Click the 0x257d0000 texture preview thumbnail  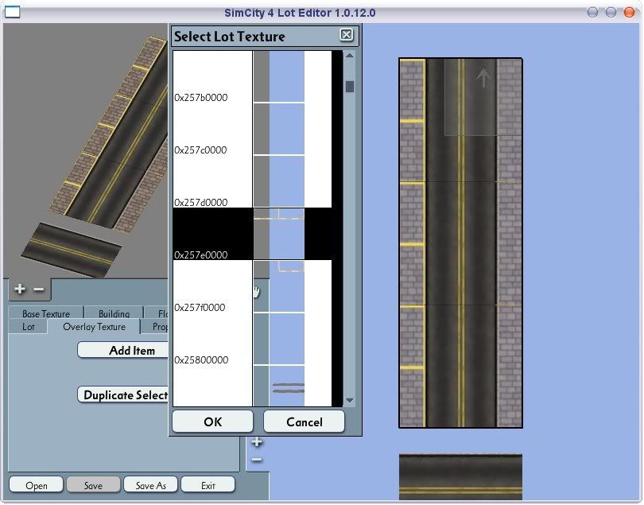(279, 181)
